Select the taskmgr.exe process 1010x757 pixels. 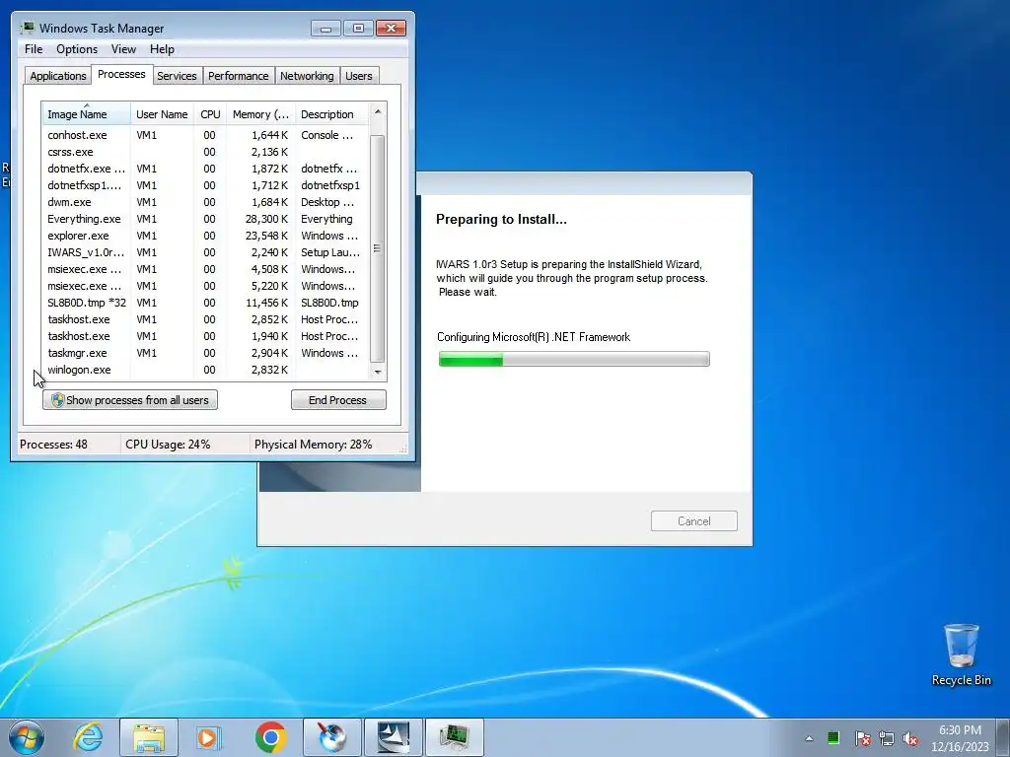[x=205, y=353]
